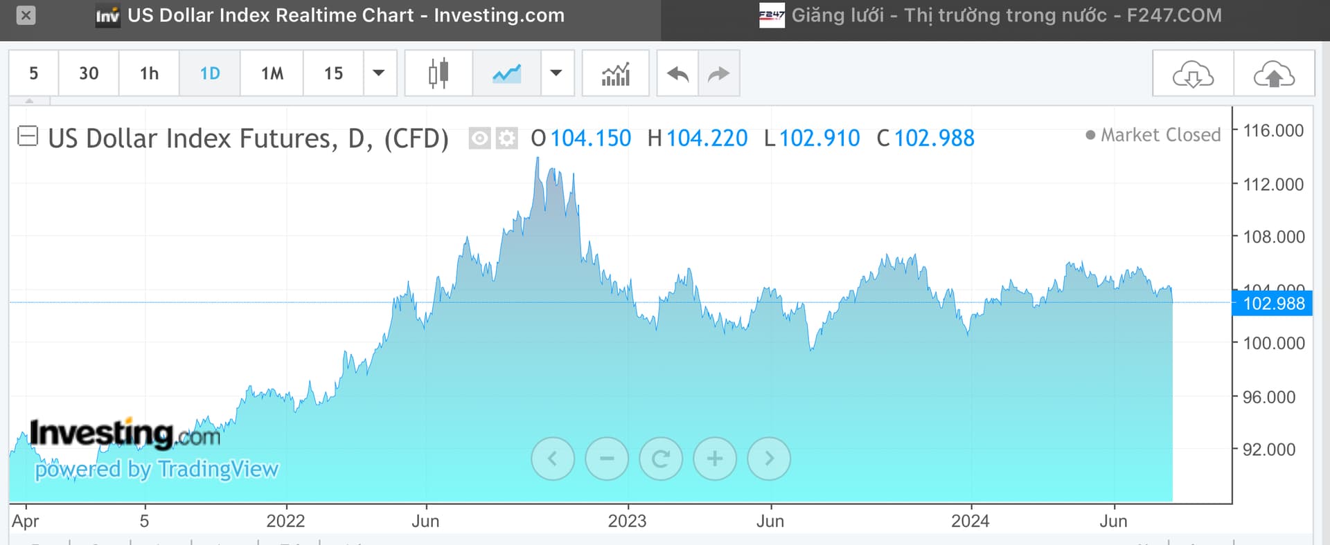The width and height of the screenshot is (1330, 545).
Task: Collapse the US Dollar Index legend box
Action: click(27, 136)
